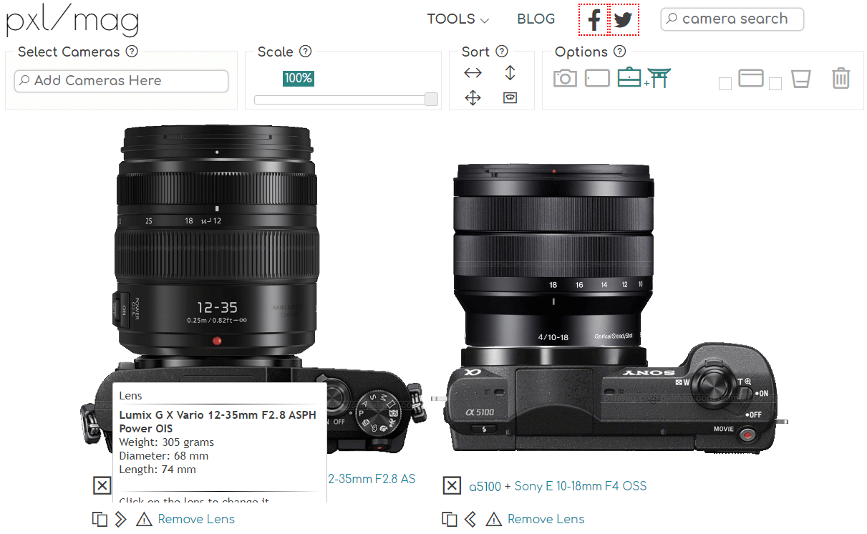The height and width of the screenshot is (534, 867).
Task: Click the teal briefcase icon in Options
Action: coord(629,77)
